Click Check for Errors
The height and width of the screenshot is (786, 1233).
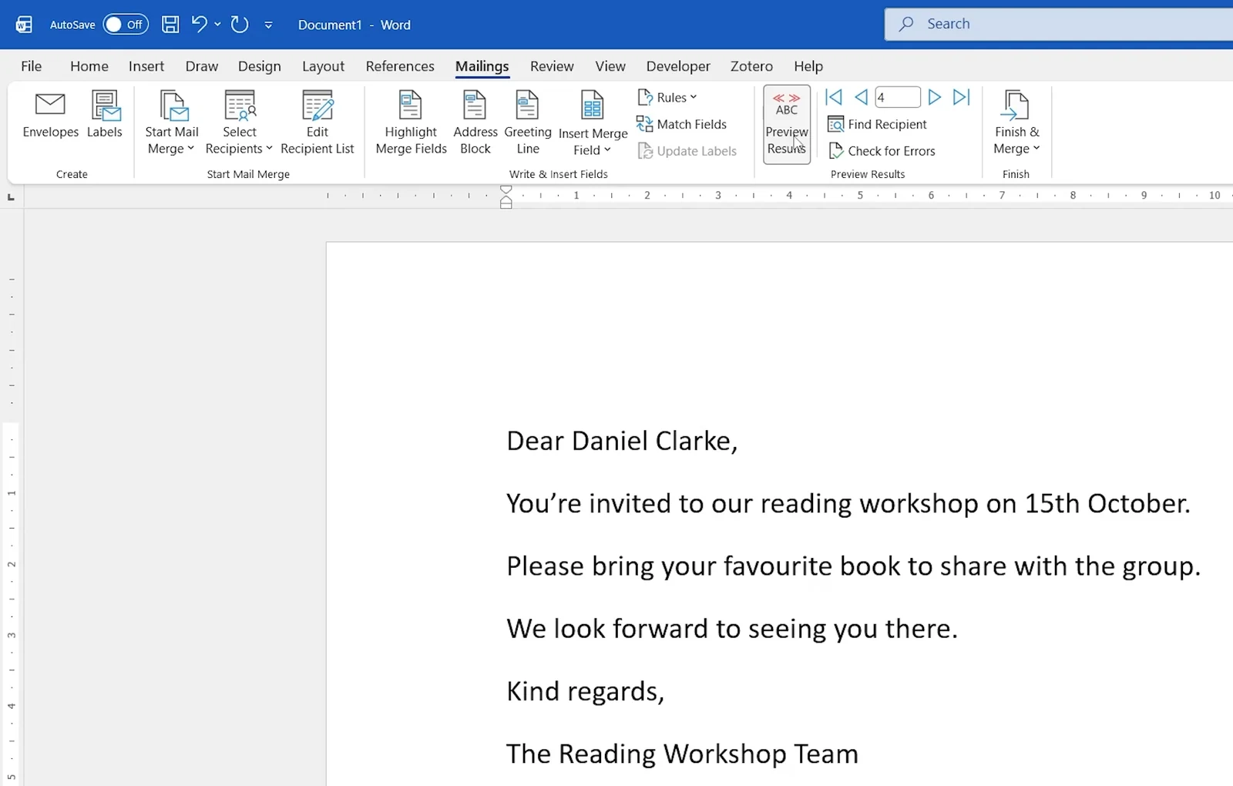click(882, 151)
